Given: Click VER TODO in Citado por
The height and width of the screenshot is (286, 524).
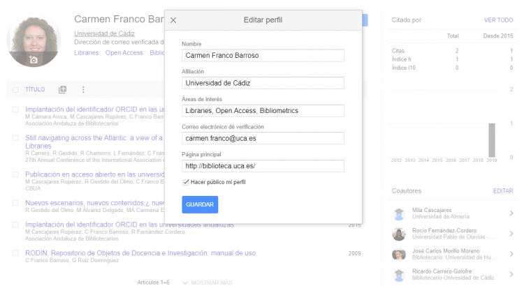Looking at the screenshot, I should pos(498,20).
